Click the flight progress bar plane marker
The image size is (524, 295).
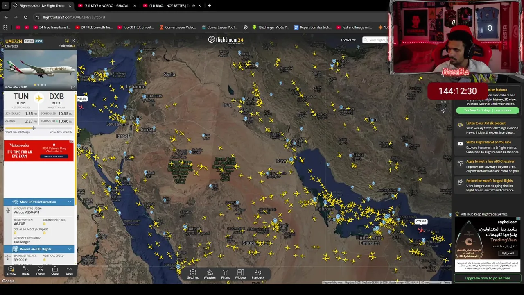point(33,128)
